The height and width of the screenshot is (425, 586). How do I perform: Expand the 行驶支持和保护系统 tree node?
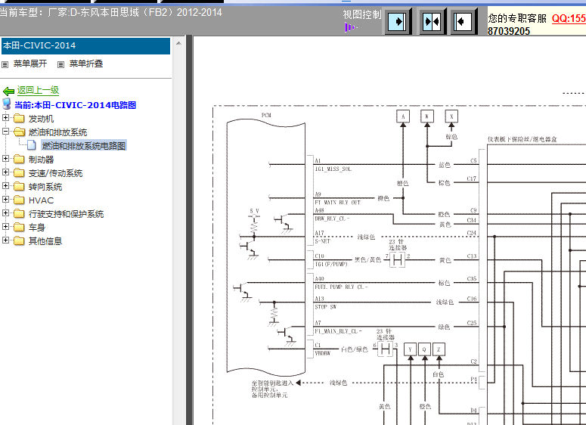[x=5, y=212]
